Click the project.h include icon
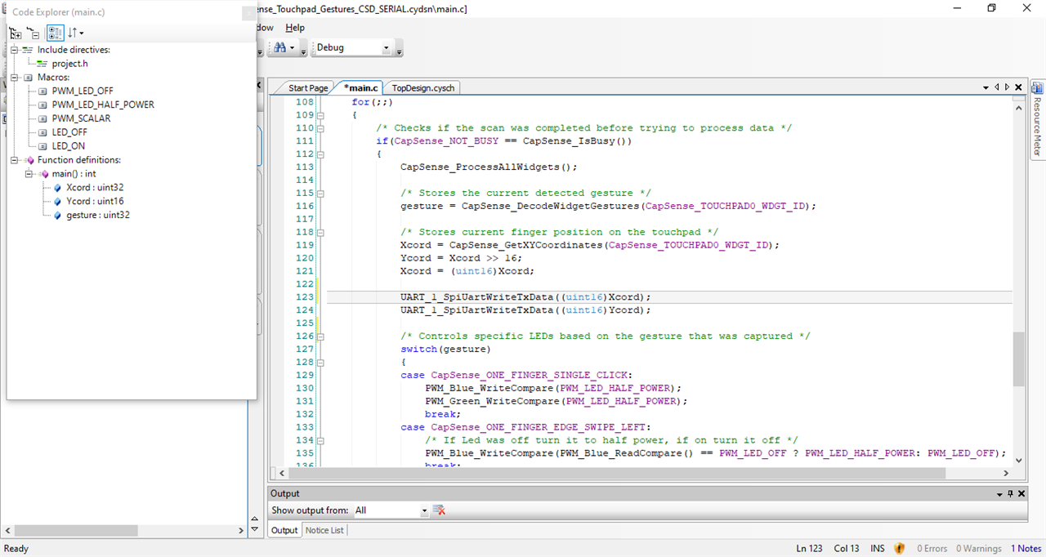Image resolution: width=1046 pixels, height=557 pixels. [x=42, y=64]
